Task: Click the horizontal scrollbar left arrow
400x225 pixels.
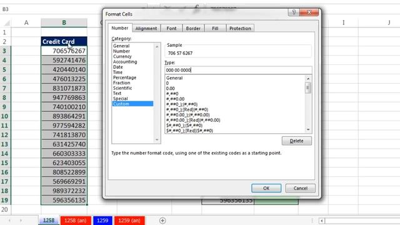Action: coord(322,221)
